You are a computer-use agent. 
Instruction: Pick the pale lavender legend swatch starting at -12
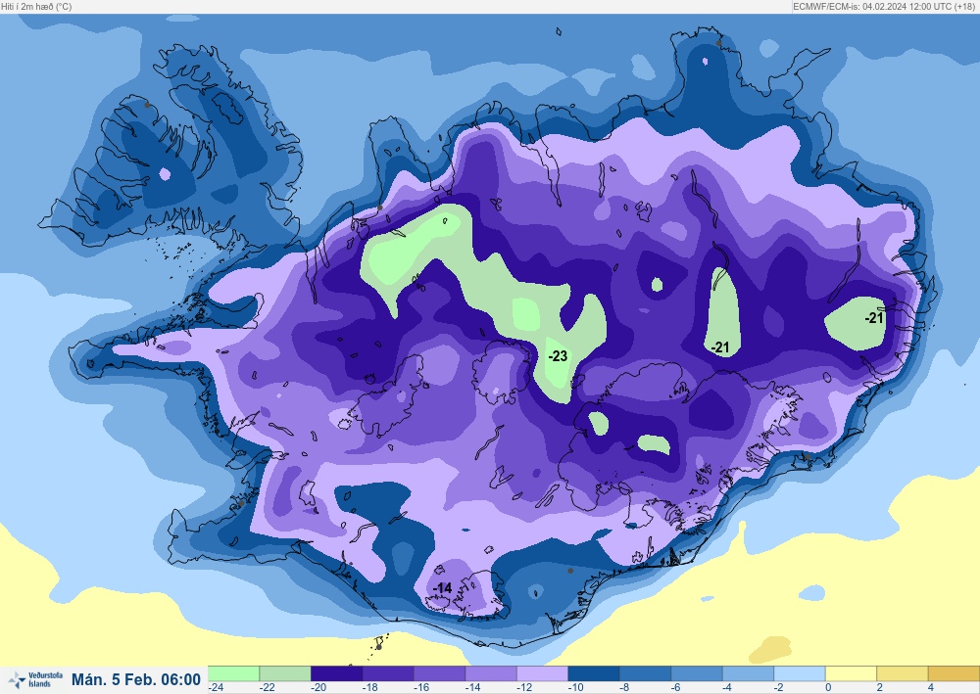pyautogui.click(x=543, y=673)
